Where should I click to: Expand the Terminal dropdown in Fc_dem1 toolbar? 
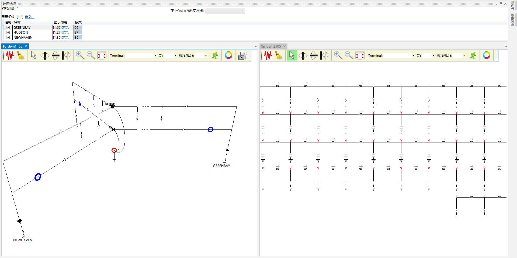tap(155, 56)
